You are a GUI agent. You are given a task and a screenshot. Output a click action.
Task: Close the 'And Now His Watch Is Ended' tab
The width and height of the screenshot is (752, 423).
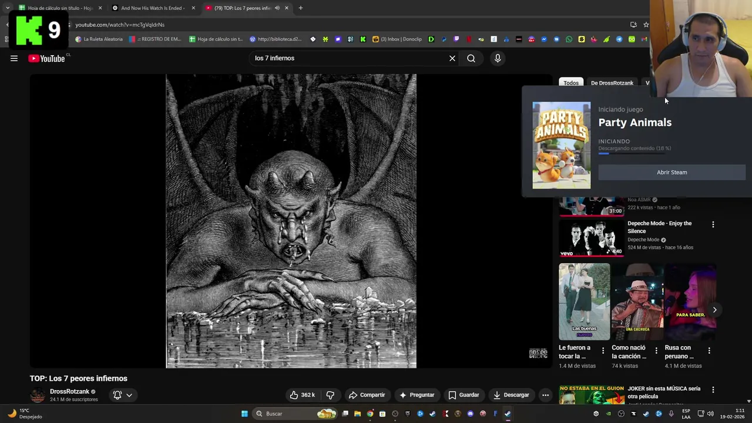pos(193,8)
